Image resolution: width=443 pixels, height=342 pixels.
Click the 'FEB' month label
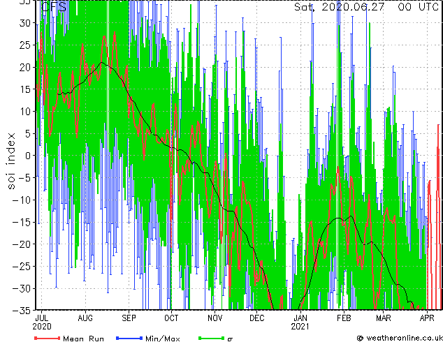(344, 318)
